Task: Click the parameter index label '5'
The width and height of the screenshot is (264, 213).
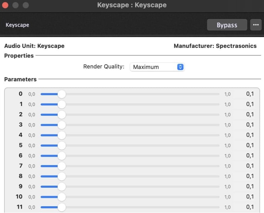Action: (x=21, y=145)
